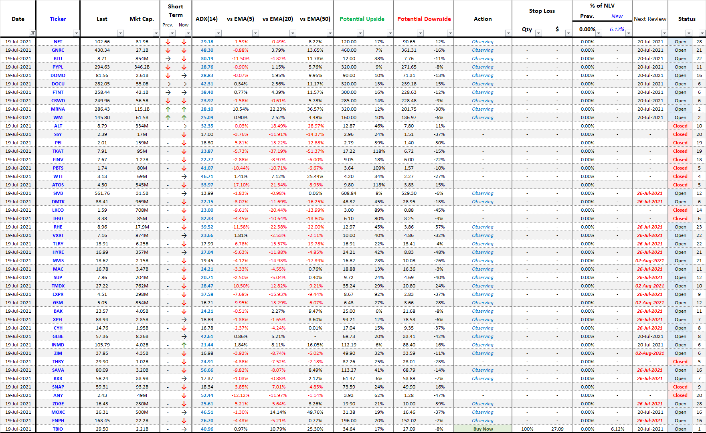This screenshot has width=706, height=433.
Task: Click the right arrow in HYRE row
Action: pos(184,252)
